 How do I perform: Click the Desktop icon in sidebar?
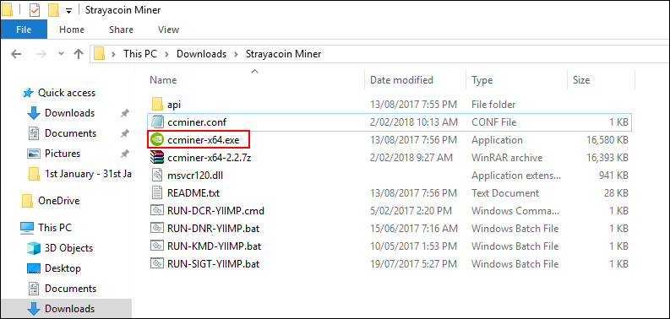[x=34, y=268]
